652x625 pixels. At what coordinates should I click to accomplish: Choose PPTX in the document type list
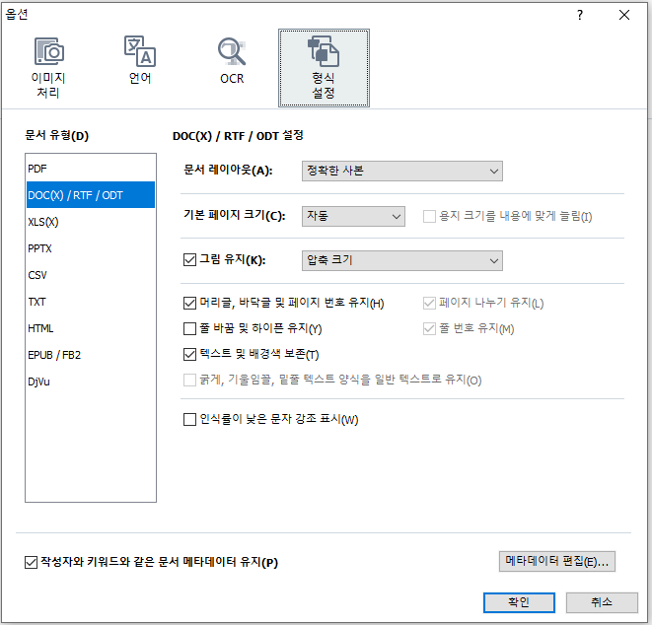[x=91, y=248]
